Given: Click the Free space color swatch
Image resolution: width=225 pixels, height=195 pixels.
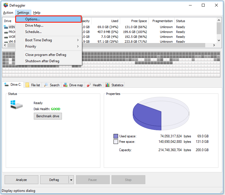Looking at the screenshot, I should 116,142.
